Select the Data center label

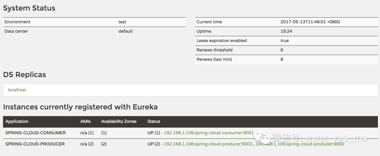16,31
